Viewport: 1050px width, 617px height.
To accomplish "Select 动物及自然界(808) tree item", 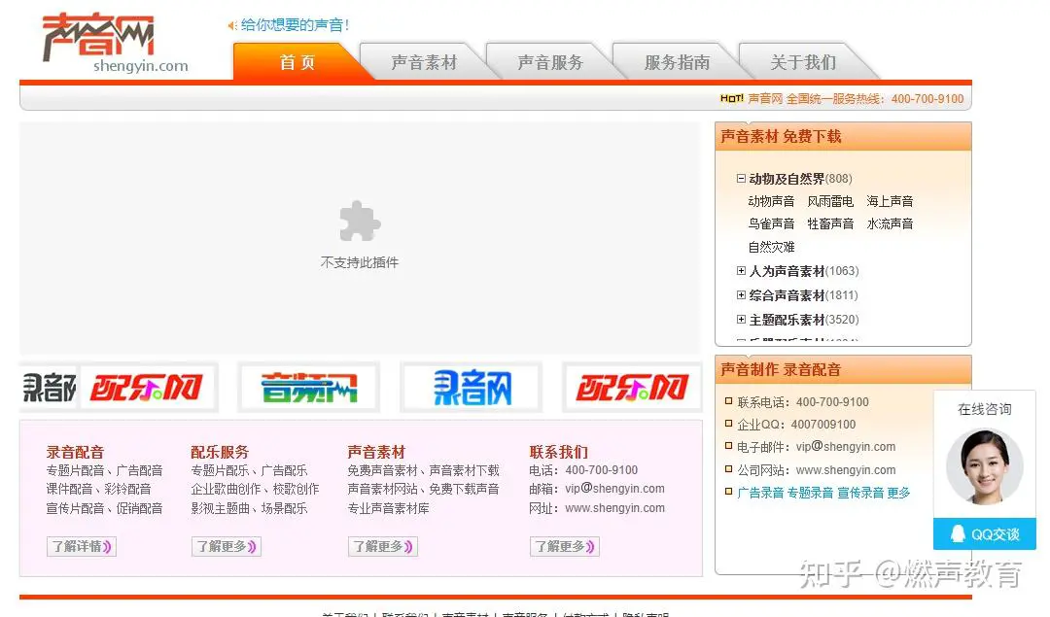I will point(800,179).
